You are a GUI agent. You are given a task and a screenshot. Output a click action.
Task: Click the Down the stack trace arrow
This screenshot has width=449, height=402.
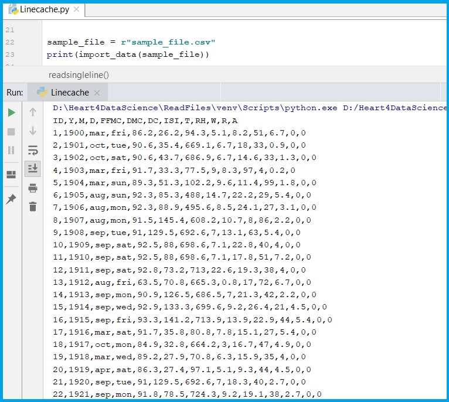point(33,131)
